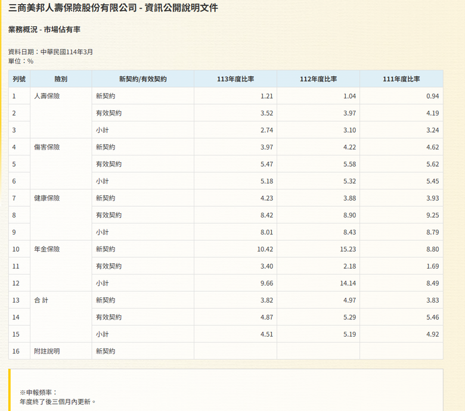465x411 pixels.
Task: Click value 4.23 in row 7
Action: pyautogui.click(x=266, y=198)
